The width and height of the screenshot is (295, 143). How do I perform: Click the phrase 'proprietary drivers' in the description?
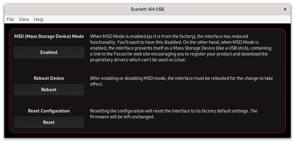tap(109, 60)
